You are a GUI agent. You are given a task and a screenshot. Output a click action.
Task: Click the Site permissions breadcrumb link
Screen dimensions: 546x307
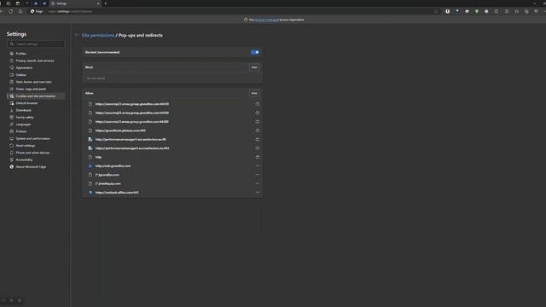[98, 35]
